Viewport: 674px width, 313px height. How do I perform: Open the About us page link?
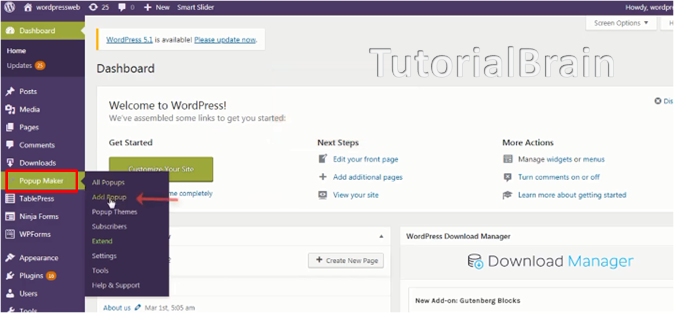117,308
